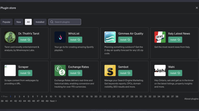The image size is (199, 111).
Task: Click the Wahi title text
Action: pos(171,67)
